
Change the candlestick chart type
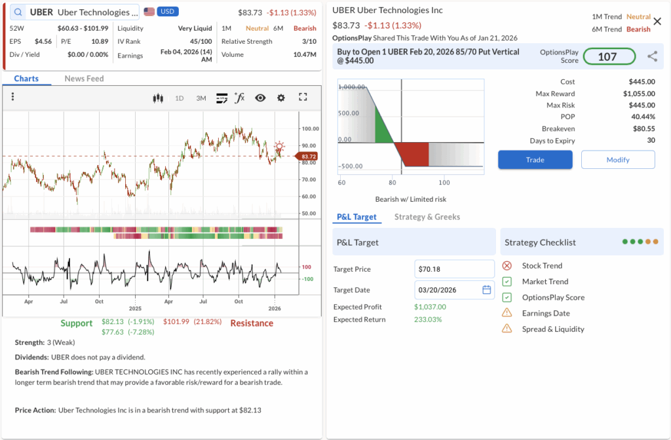coord(157,98)
